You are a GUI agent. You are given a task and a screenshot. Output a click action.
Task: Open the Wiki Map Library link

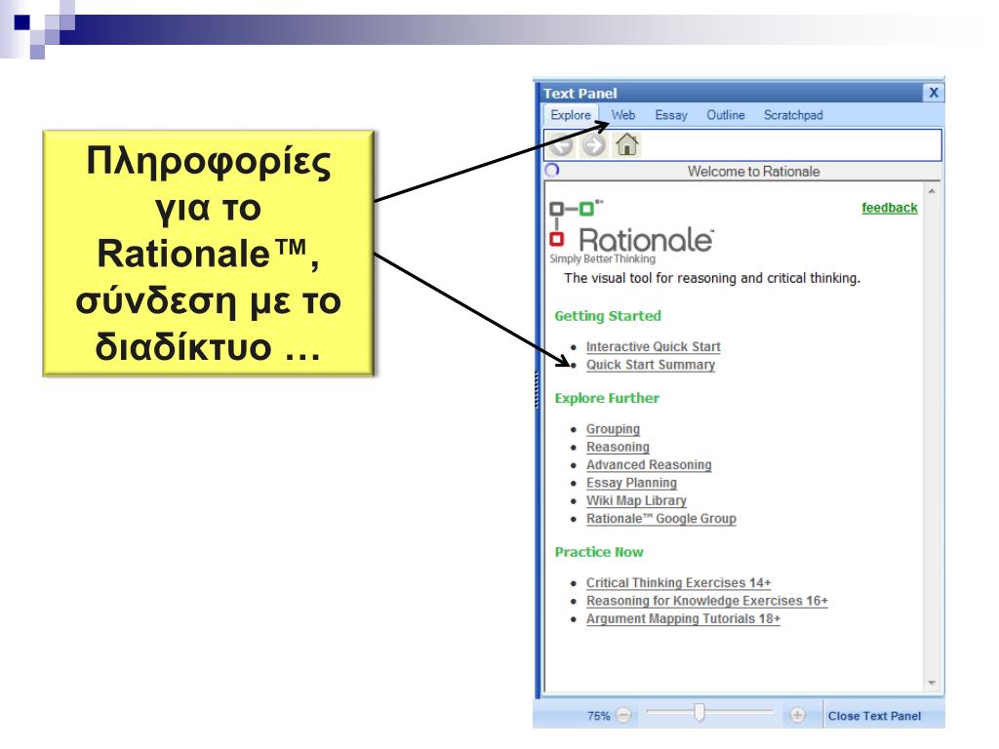[636, 500]
